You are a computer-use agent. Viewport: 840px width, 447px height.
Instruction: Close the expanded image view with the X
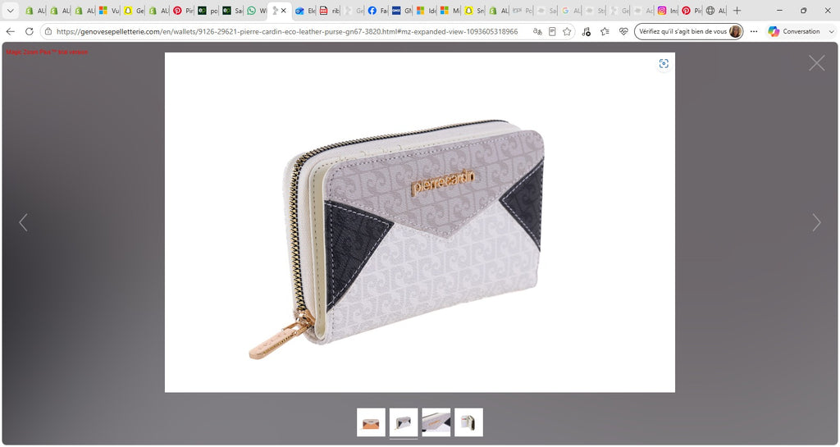816,63
